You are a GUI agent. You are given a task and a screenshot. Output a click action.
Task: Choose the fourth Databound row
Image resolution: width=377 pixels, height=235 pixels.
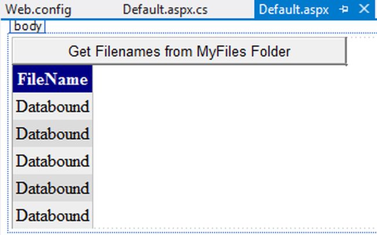coord(52,188)
